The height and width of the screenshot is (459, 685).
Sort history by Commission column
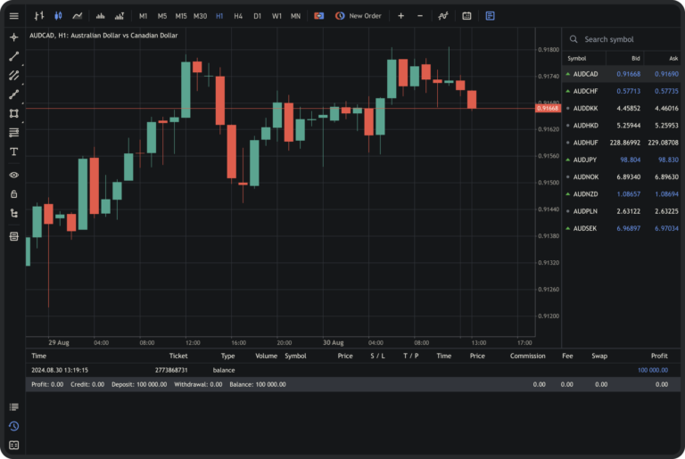(528, 356)
